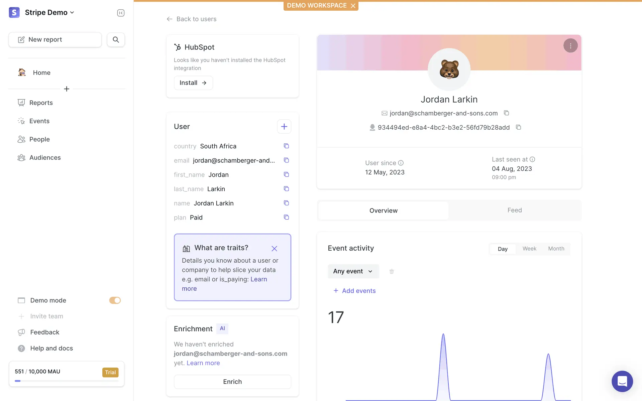Add sidebar item with plus divider

pos(67,89)
